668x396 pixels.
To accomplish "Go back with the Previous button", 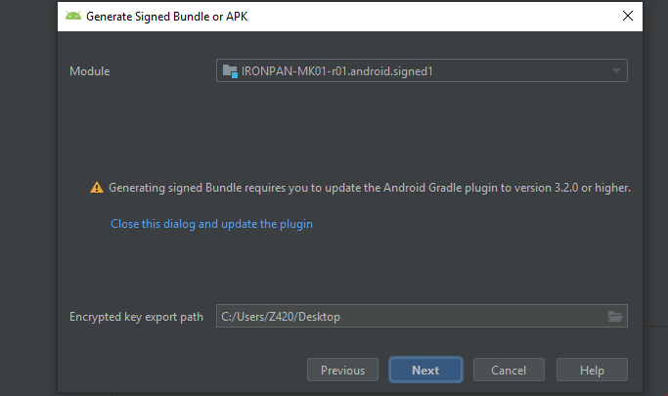I will pos(342,370).
